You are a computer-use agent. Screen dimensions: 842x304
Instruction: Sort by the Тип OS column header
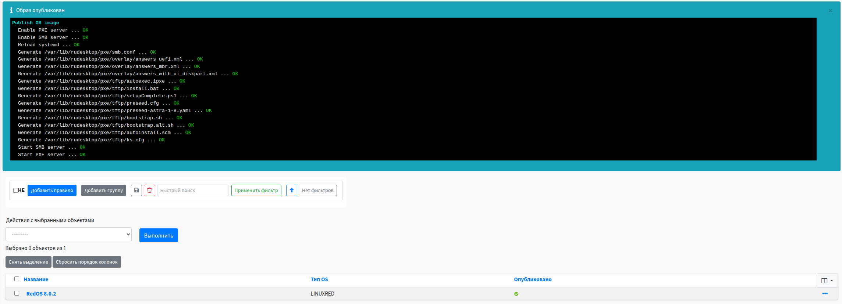(319, 279)
